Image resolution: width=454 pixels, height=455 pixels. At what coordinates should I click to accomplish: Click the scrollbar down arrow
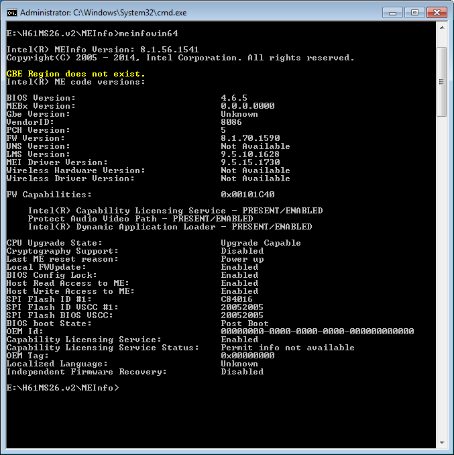tap(442, 443)
